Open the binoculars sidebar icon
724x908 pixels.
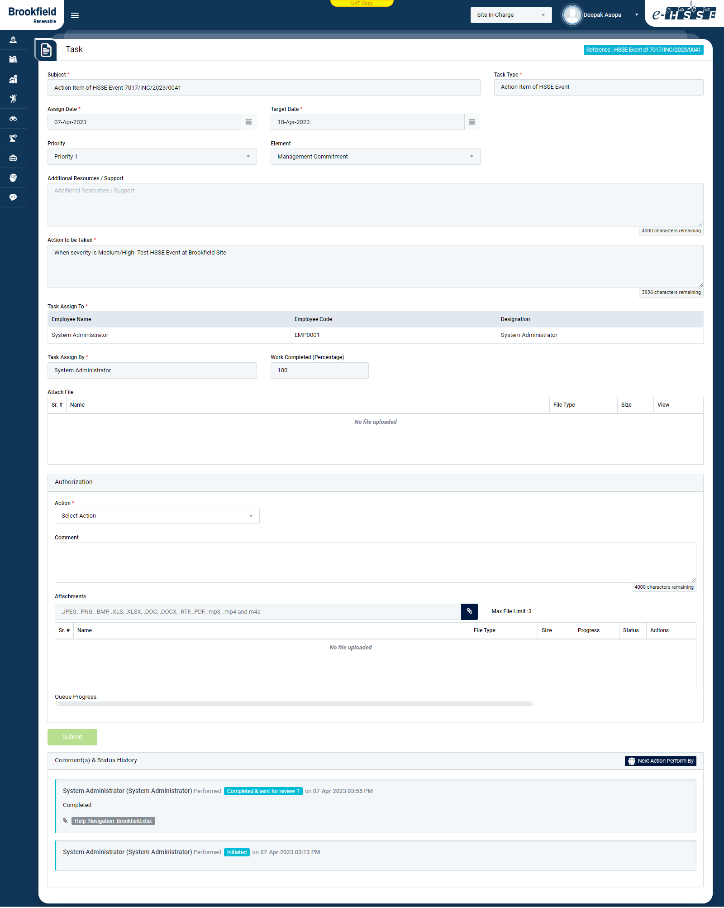click(13, 119)
